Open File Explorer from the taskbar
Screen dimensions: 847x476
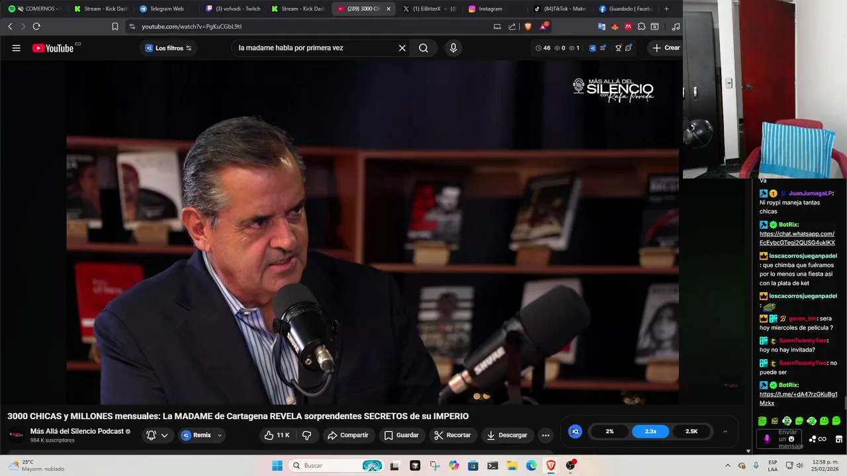(x=512, y=465)
